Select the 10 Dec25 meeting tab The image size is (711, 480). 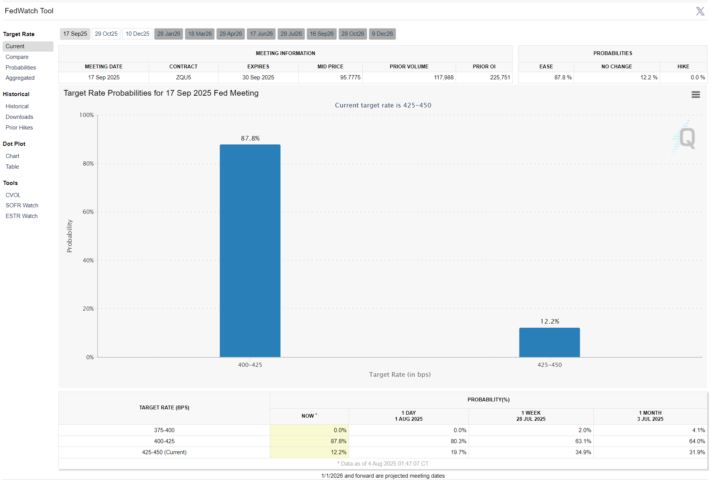(x=137, y=34)
